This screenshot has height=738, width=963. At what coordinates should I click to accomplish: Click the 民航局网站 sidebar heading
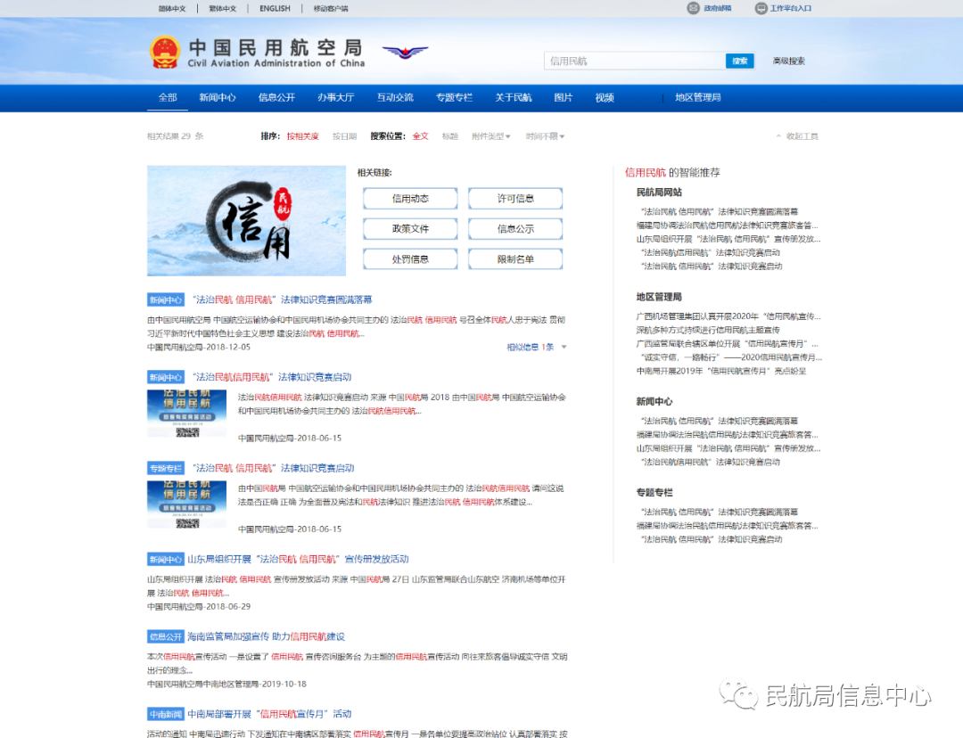click(659, 193)
